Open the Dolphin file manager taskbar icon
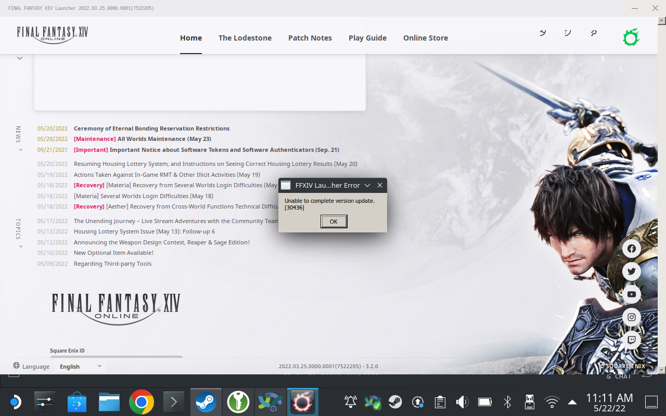The image size is (666, 416). [109, 402]
